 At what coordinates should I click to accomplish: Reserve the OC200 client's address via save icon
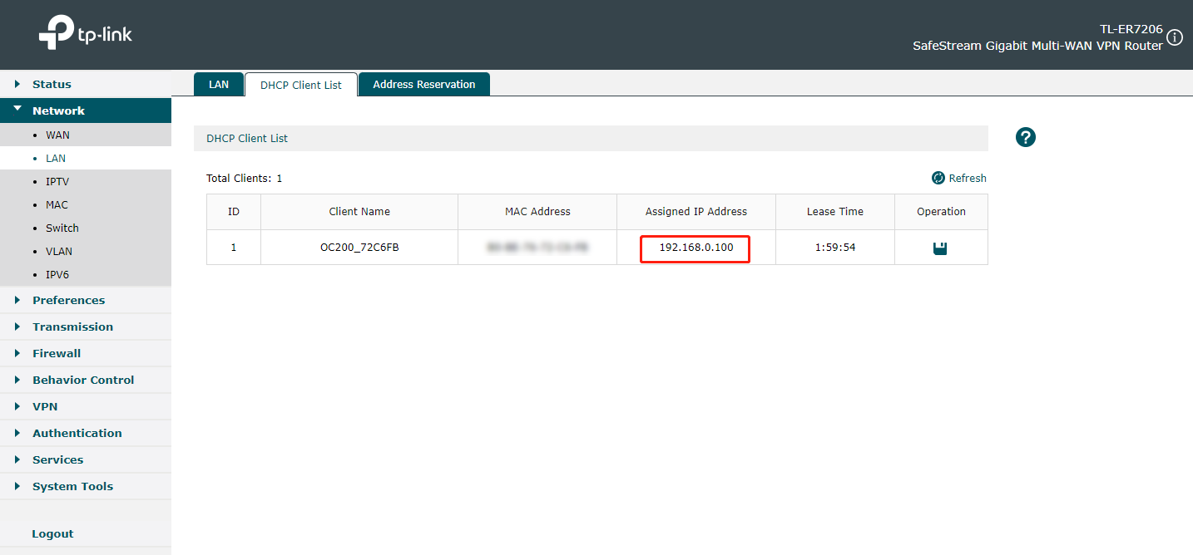941,247
